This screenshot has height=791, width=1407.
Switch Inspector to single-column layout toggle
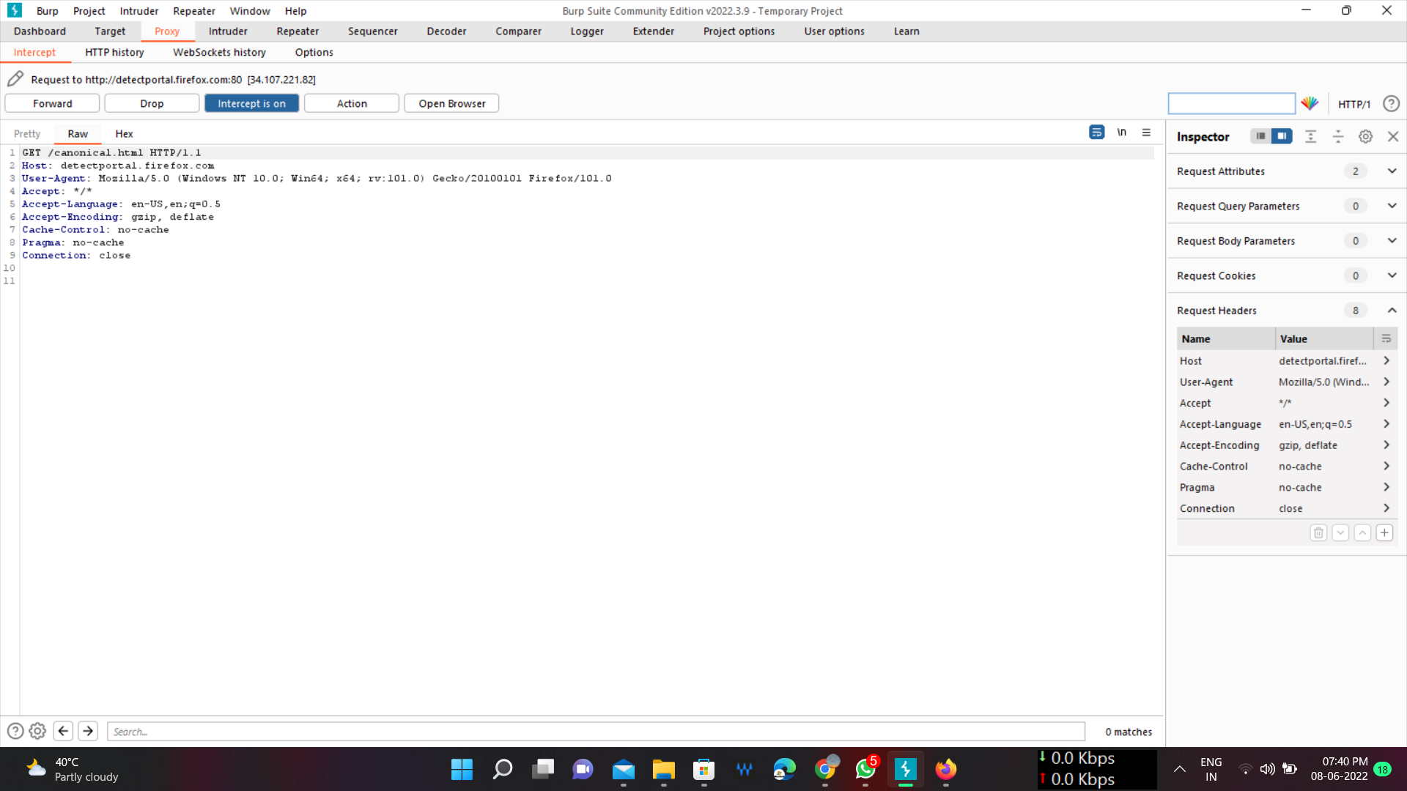(1260, 136)
